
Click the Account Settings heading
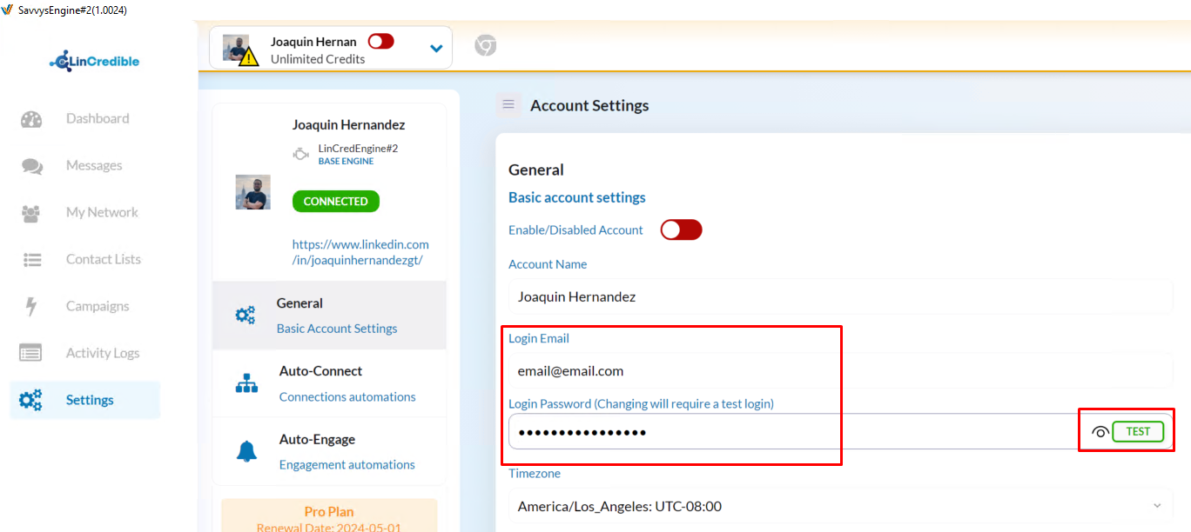[589, 105]
